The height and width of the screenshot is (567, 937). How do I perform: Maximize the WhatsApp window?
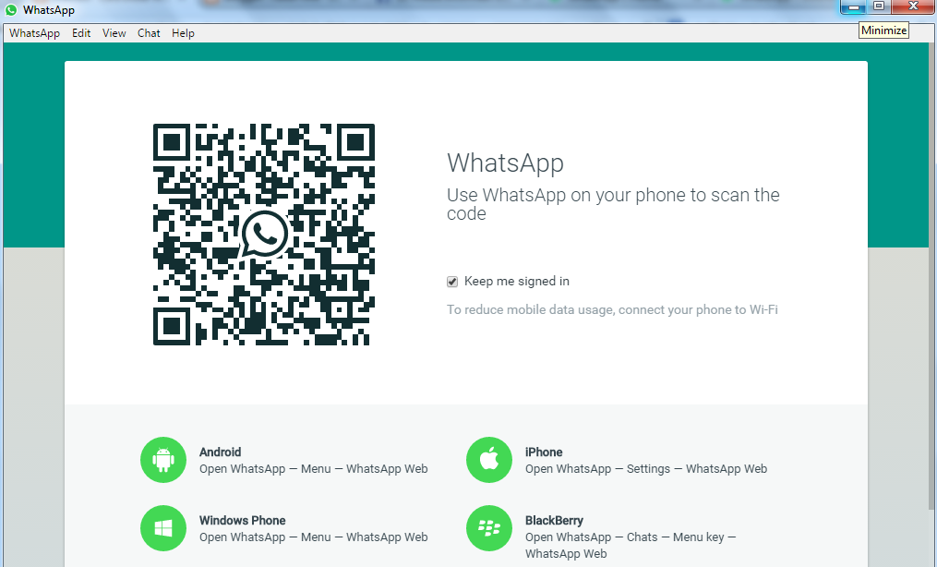click(x=879, y=6)
